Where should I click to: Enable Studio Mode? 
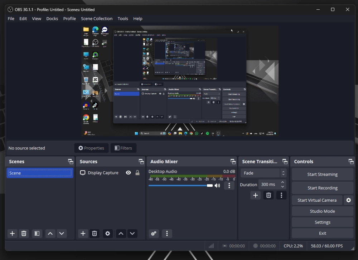tap(322, 211)
